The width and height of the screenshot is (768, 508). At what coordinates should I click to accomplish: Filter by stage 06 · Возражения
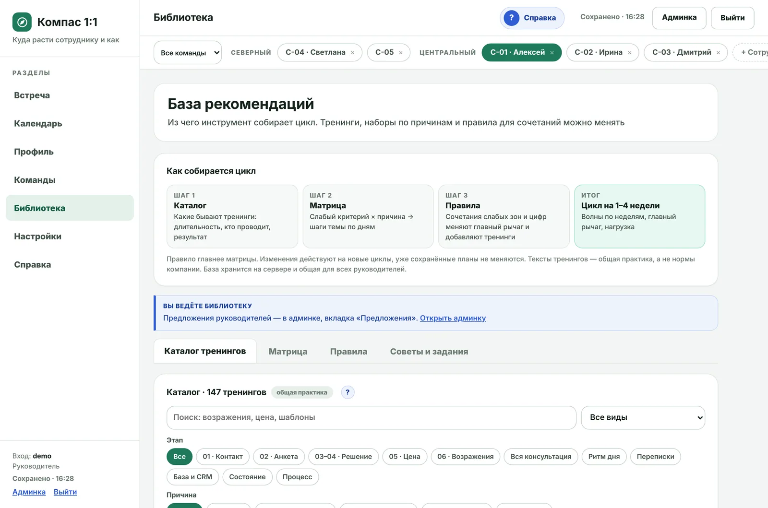[x=466, y=457]
